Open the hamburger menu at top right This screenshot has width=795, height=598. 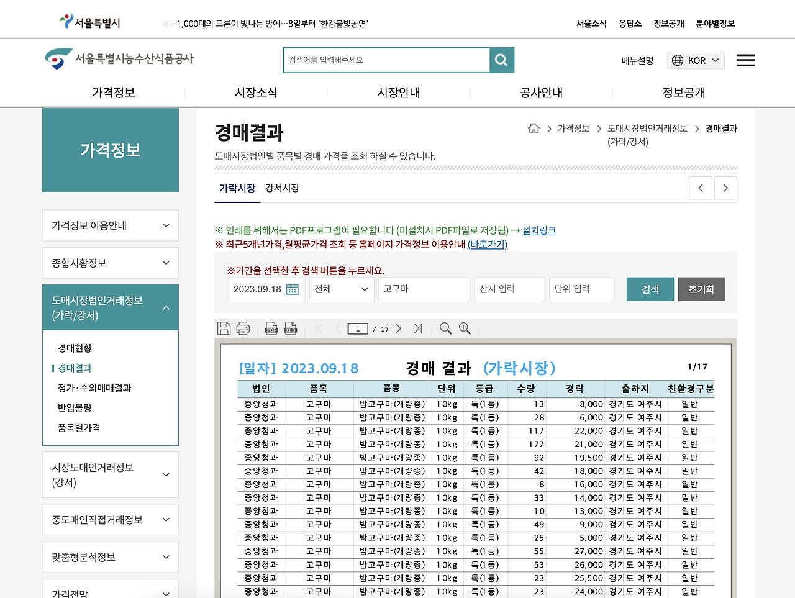pyautogui.click(x=745, y=60)
